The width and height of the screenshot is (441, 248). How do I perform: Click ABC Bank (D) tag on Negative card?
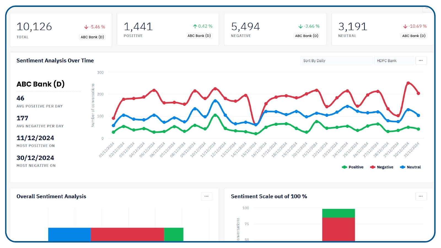pyautogui.click(x=306, y=36)
